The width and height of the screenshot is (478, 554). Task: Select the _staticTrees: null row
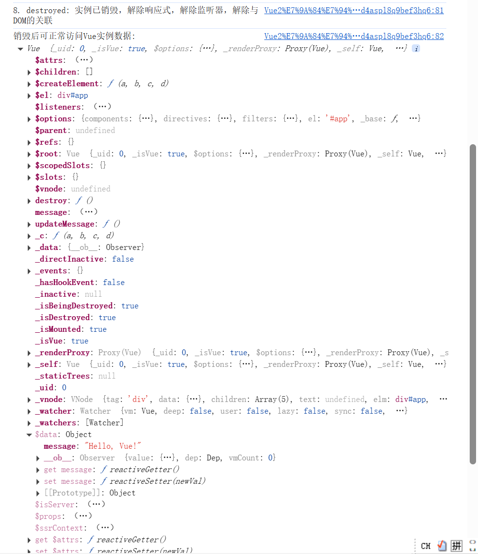(75, 376)
